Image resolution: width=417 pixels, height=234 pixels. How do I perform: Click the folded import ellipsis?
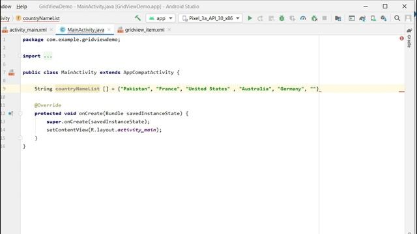[48, 57]
